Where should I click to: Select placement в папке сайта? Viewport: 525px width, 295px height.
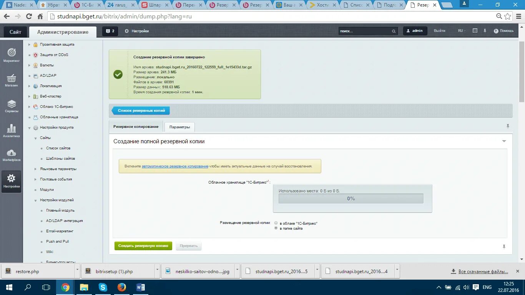(x=276, y=228)
